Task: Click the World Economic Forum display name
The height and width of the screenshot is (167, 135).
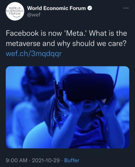Action: 57,8
